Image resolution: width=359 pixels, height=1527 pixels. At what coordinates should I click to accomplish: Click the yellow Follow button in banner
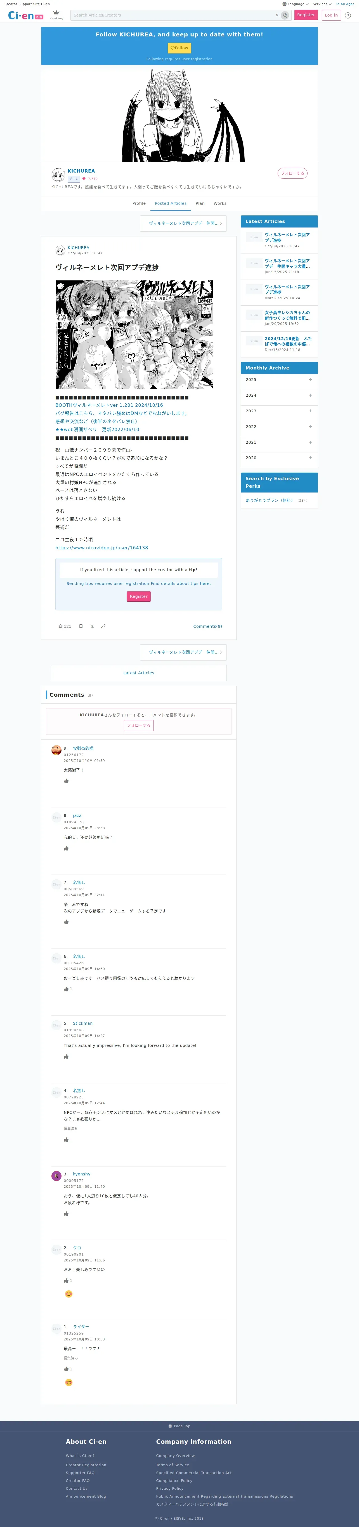[179, 48]
